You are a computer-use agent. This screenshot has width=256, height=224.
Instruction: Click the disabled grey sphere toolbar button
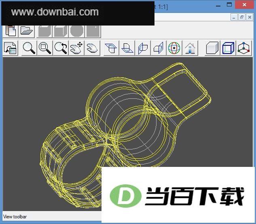point(77,31)
